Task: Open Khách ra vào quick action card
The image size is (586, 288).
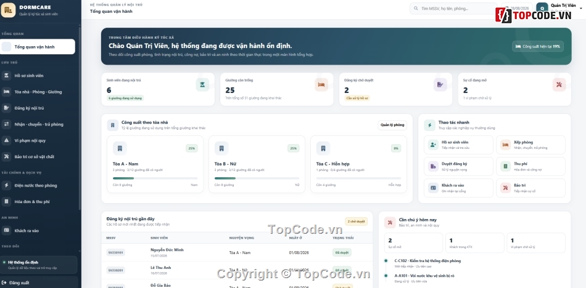Action: (x=458, y=188)
